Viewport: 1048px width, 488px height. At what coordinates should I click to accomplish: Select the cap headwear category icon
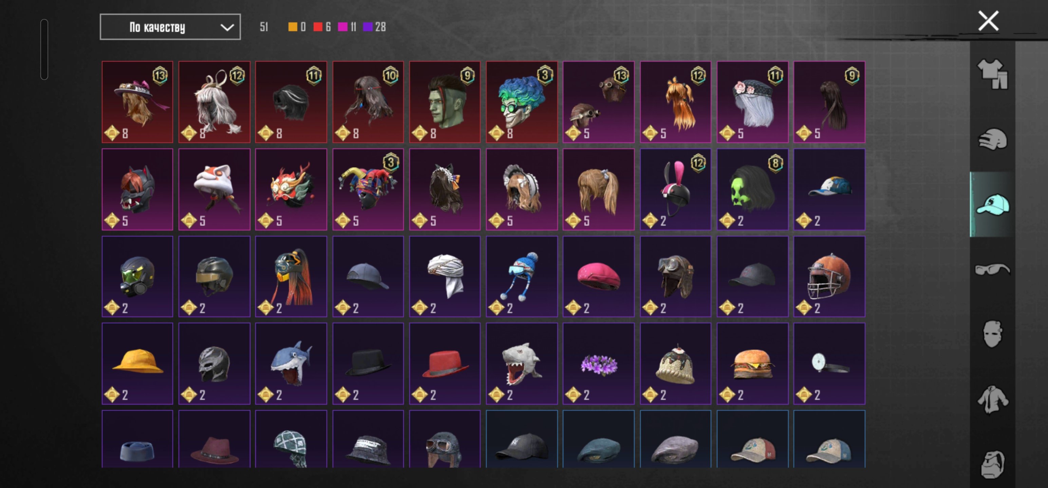(993, 204)
